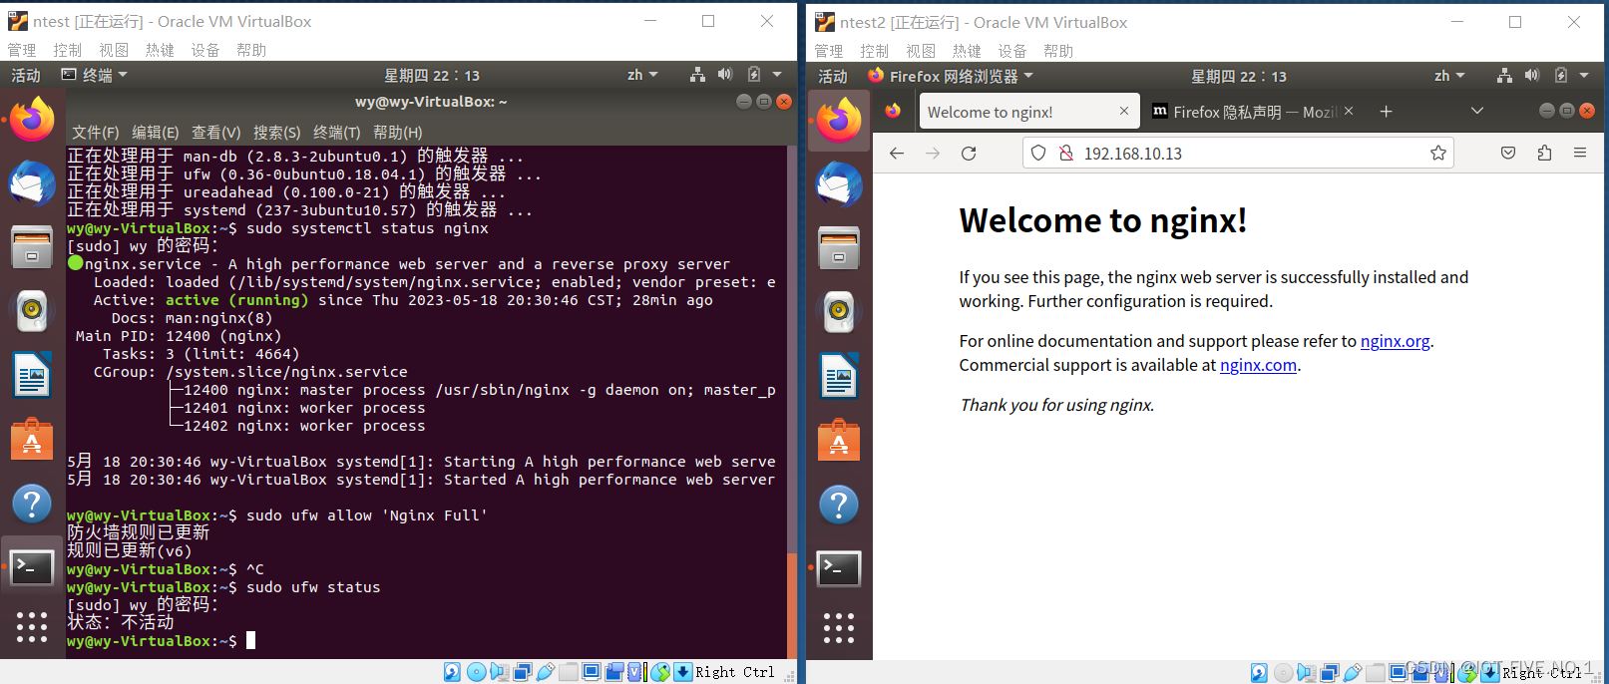The height and width of the screenshot is (684, 1609).
Task: Open 终端(T) menu in terminal
Action: click(337, 133)
